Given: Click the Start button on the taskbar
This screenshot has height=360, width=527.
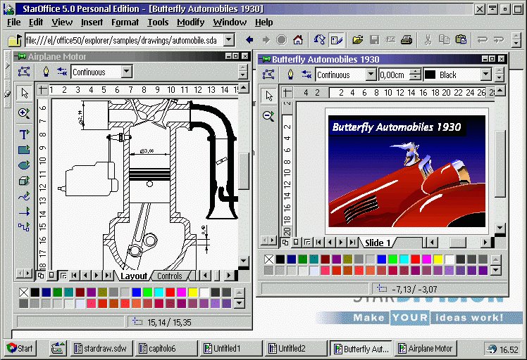Looking at the screenshot, I should 20,349.
